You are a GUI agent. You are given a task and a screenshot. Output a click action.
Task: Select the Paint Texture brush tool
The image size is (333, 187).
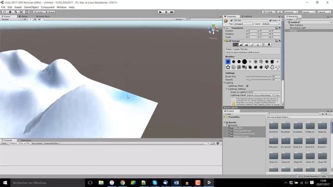[x=252, y=45]
